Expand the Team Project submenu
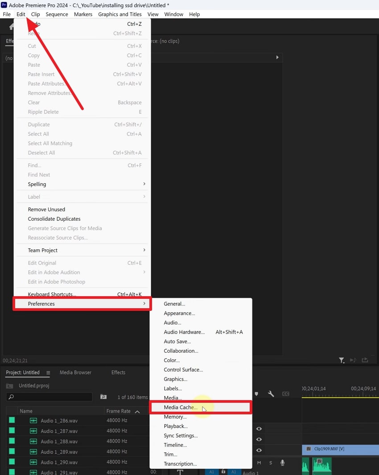The height and width of the screenshot is (475, 379). point(82,250)
